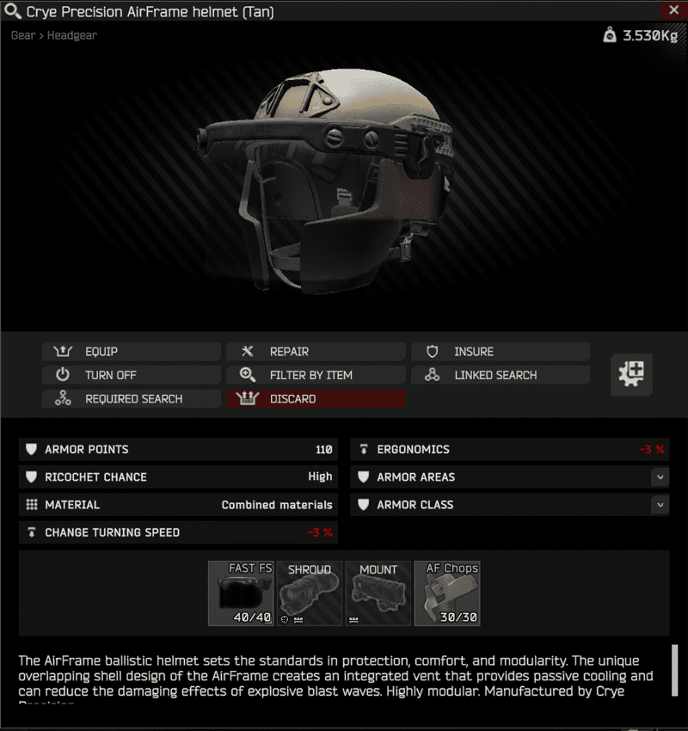Open the Headgear breadcrumb category
This screenshot has width=688, height=731.
tap(72, 35)
